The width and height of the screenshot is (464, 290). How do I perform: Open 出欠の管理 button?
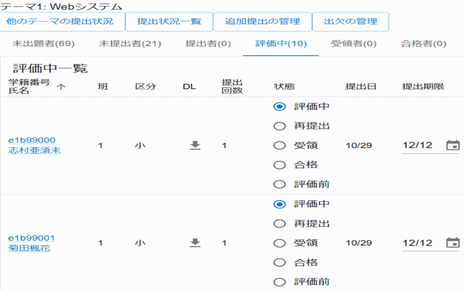coord(351,22)
